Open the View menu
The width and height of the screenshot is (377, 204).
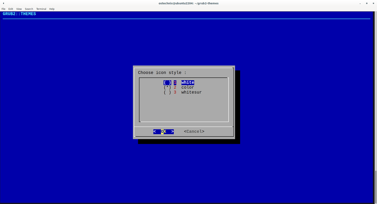pos(19,9)
